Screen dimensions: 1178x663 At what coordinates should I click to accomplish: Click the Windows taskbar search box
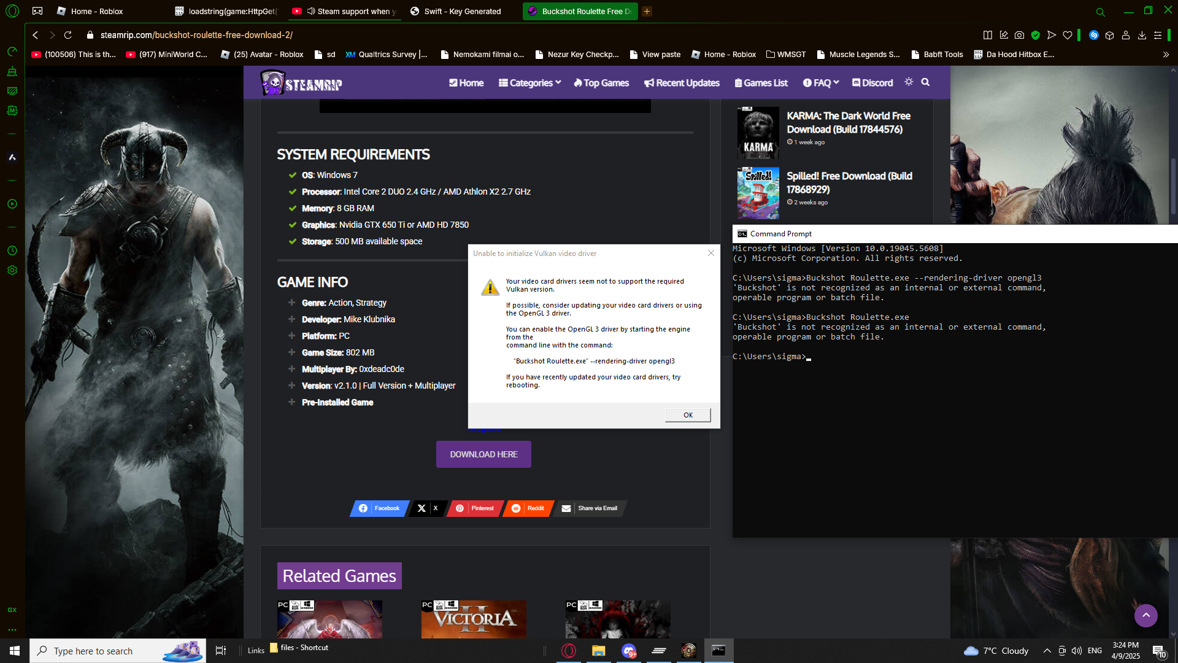[x=118, y=651]
